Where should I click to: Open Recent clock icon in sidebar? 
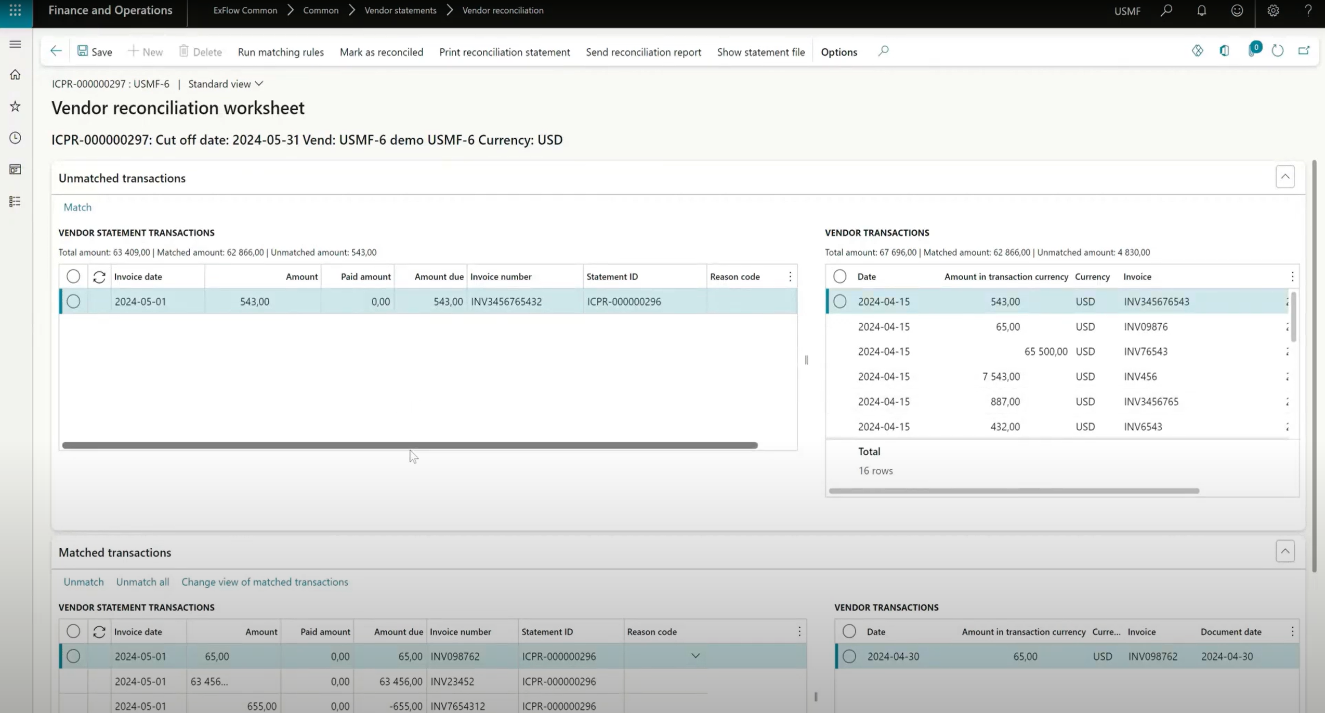click(x=15, y=138)
